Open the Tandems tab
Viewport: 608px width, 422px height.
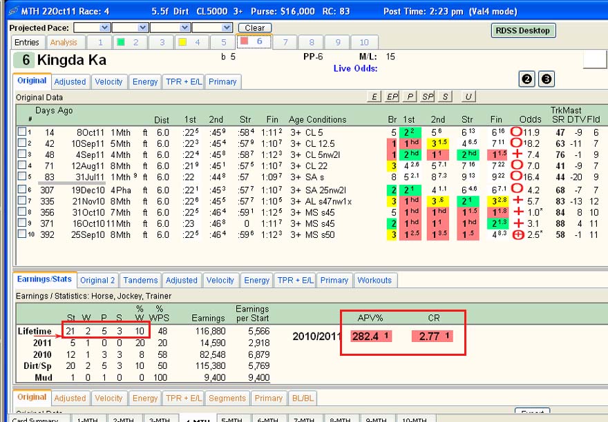140,281
